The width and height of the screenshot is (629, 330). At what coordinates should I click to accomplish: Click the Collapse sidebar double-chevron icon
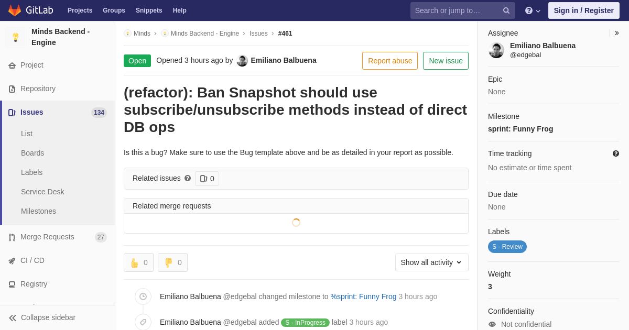[13, 318]
